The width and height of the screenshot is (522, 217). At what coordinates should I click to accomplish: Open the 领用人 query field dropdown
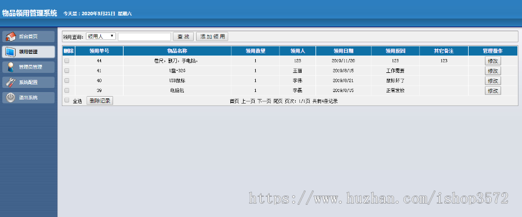[101, 36]
